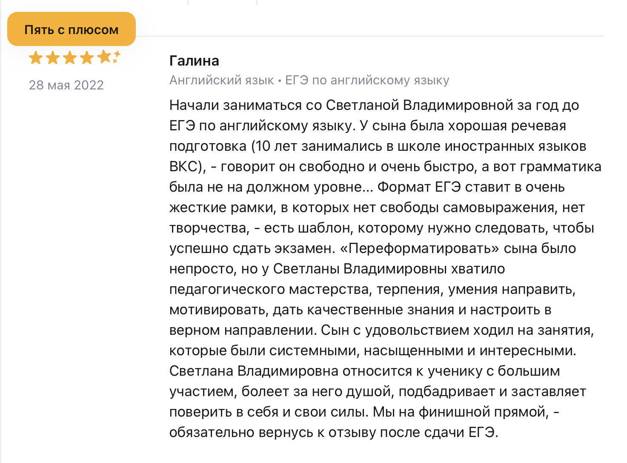The width and height of the screenshot is (627, 463).
Task: Click the bullet separator between the subject labels
Action: click(280, 81)
